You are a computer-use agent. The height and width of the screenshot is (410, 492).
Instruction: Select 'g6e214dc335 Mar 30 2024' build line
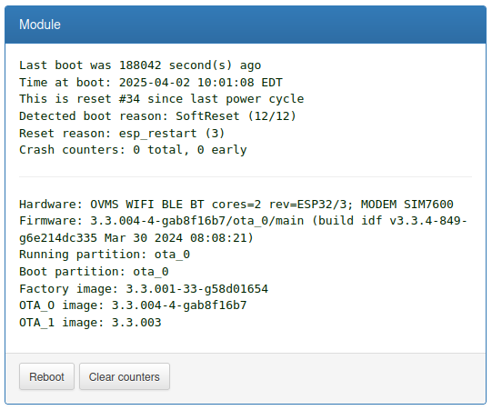pos(136,238)
